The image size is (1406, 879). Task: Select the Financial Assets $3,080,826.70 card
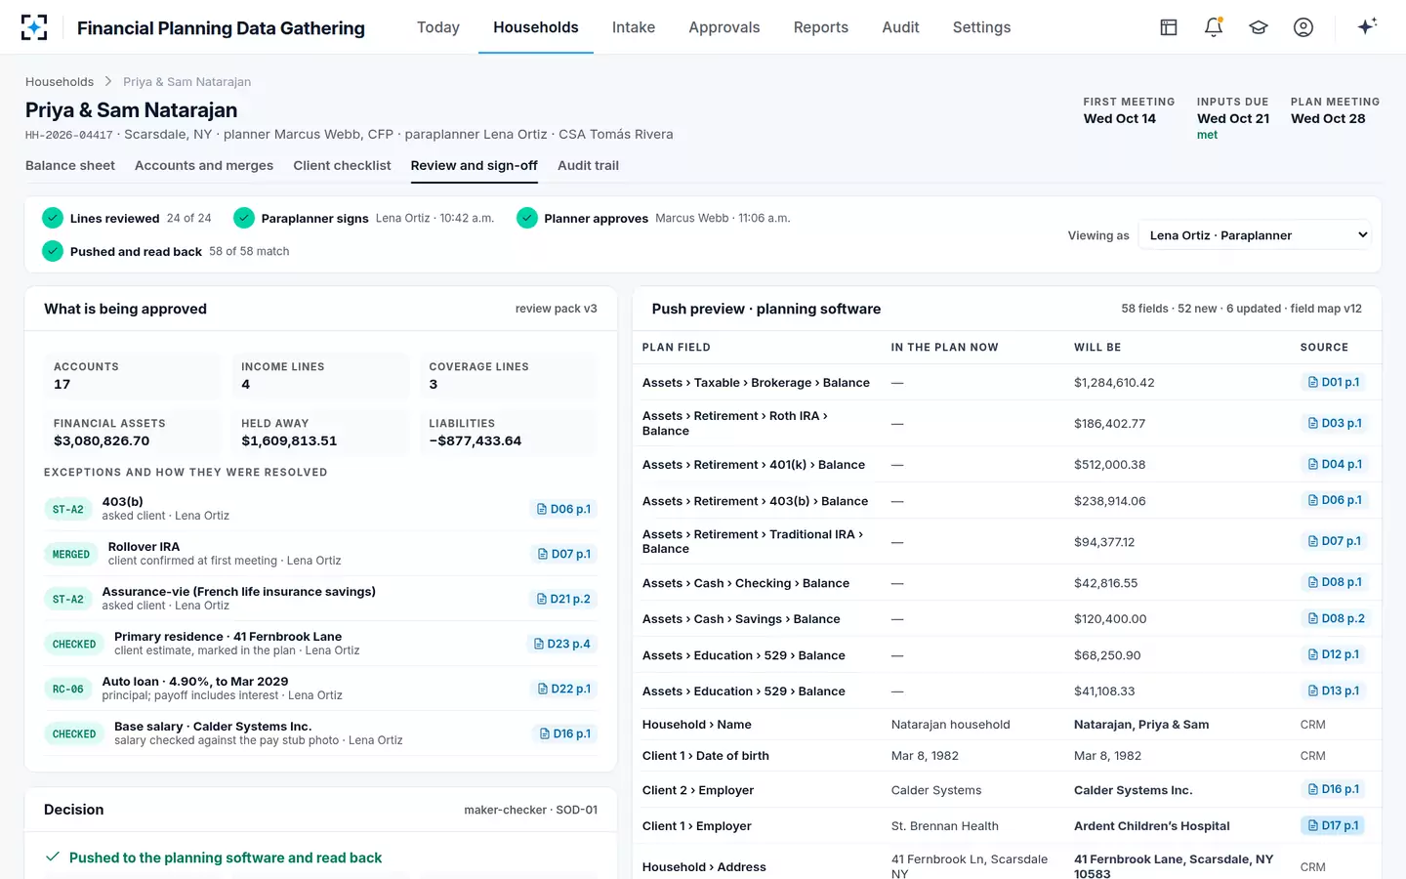132,432
